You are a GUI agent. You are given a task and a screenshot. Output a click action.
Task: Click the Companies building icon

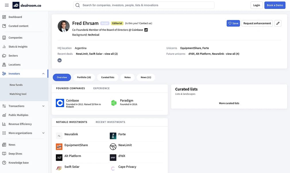tap(4, 38)
